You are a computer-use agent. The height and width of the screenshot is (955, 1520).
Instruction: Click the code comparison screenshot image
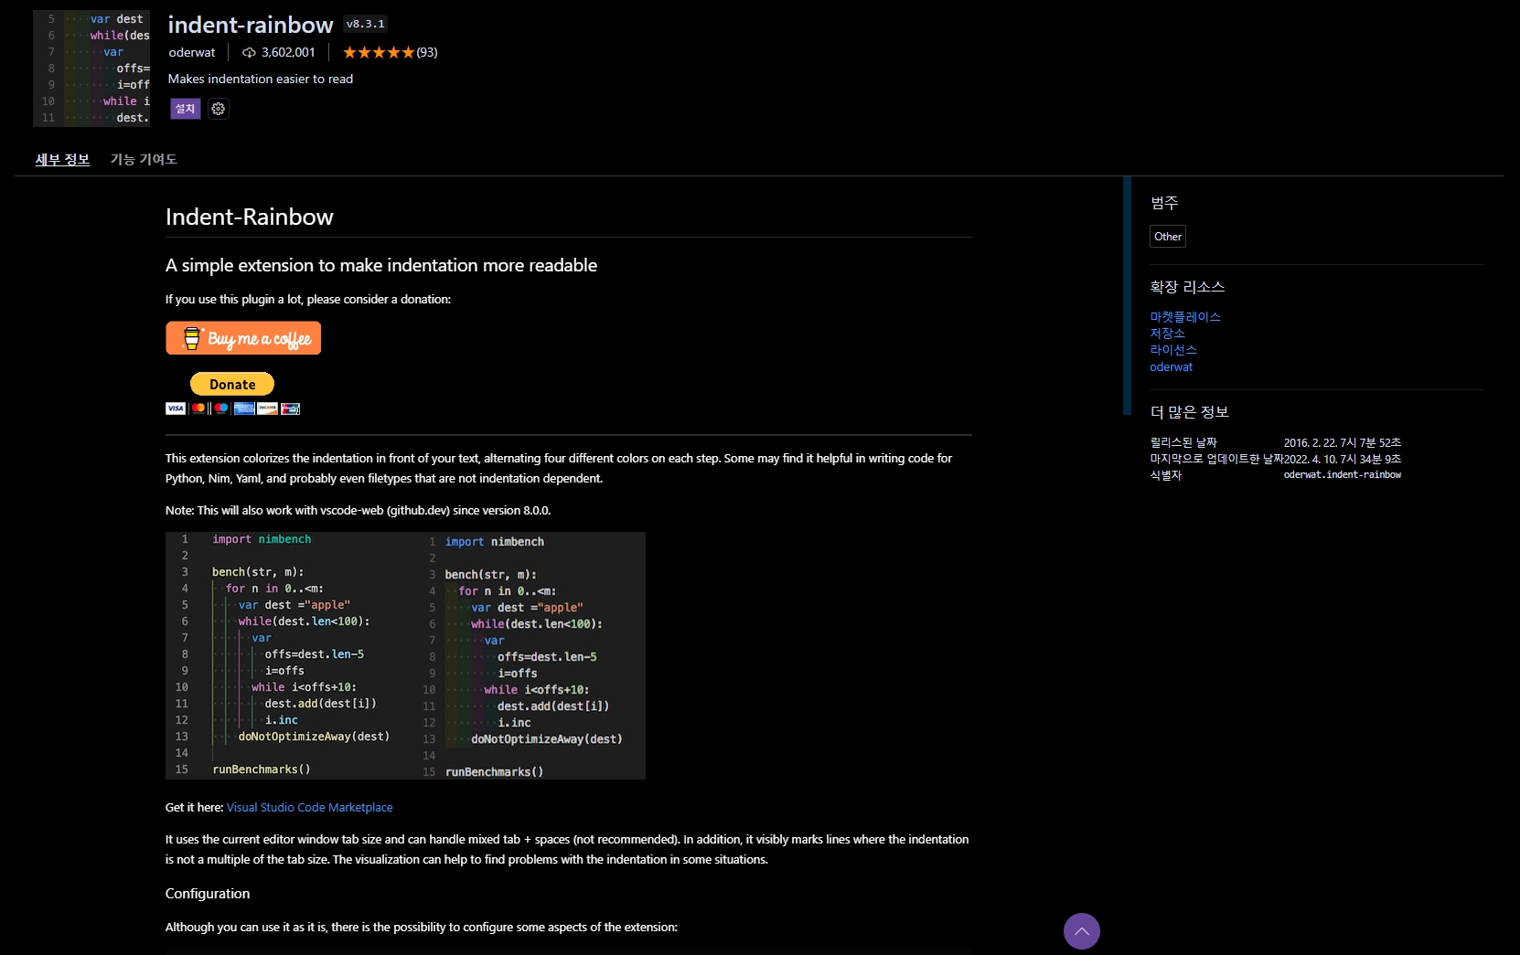[x=405, y=655]
